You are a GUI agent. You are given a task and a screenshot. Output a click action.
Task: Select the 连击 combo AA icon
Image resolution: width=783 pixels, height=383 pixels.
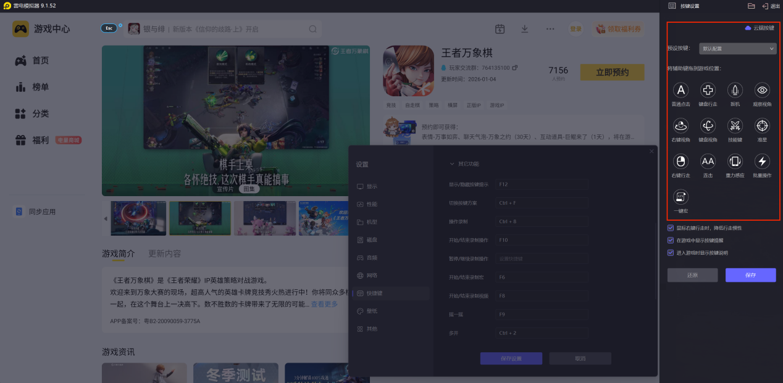pyautogui.click(x=708, y=162)
